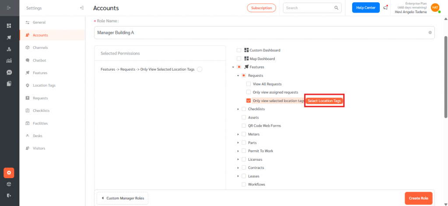Uncheck Only view selected location tags
This screenshot has width=448, height=206.
[248, 101]
